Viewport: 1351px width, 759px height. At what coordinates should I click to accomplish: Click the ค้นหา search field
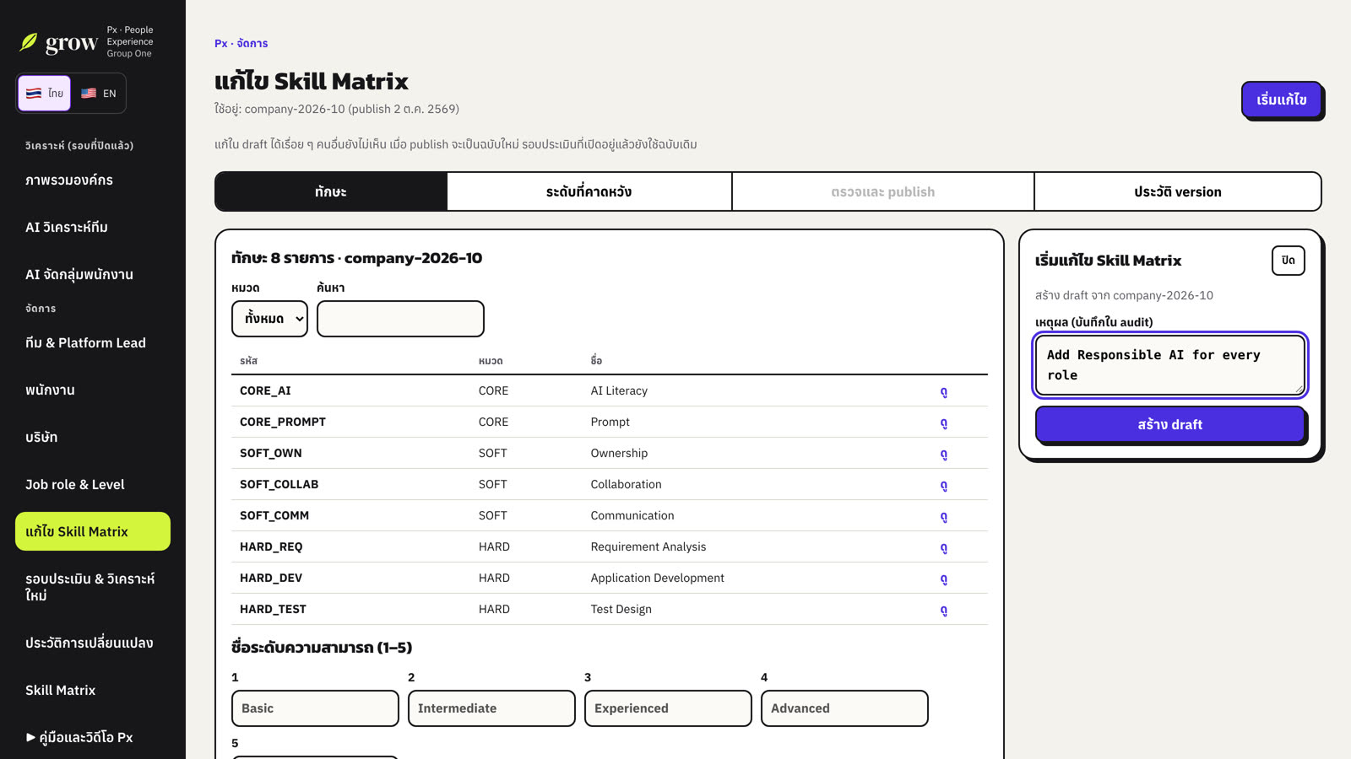pyautogui.click(x=400, y=319)
